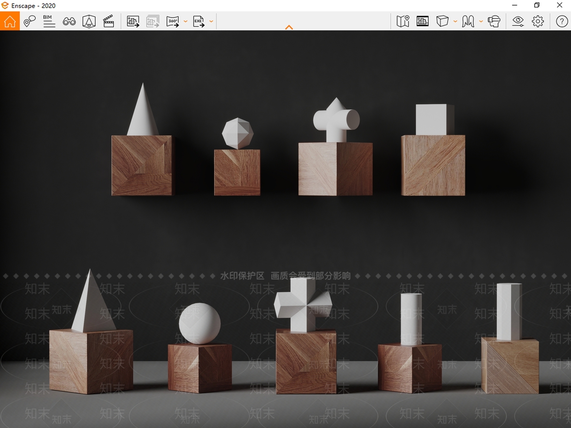This screenshot has width=571, height=428.
Task: Expand the EXE export dropdown arrow
Action: pos(211,21)
